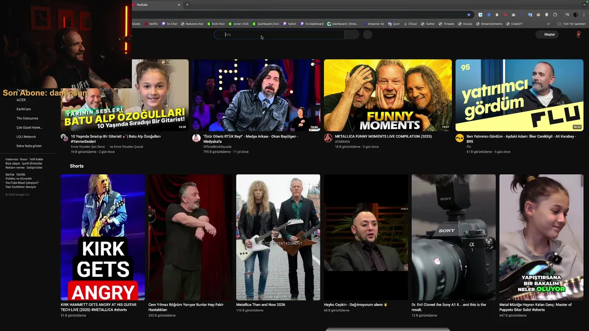The height and width of the screenshot is (331, 589).
Task: Open a new browser tab
Action: click(187, 5)
